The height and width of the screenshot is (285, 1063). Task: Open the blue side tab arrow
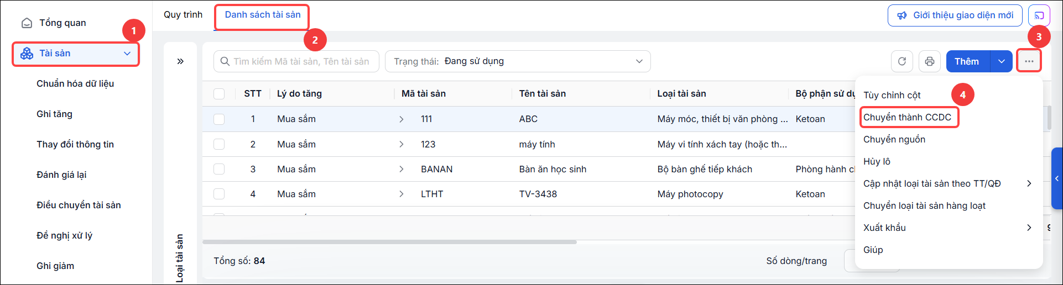click(1057, 178)
